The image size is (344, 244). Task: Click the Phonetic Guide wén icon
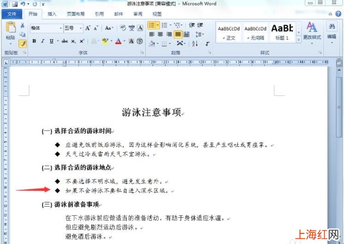pyautogui.click(x=131, y=28)
